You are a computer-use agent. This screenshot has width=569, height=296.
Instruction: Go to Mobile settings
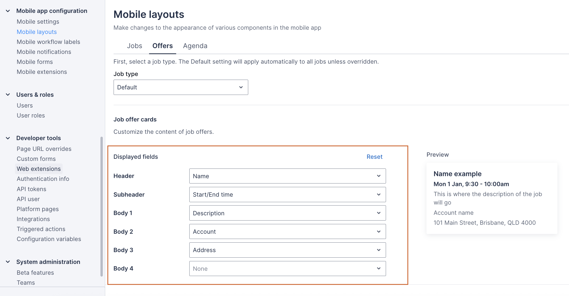[x=38, y=22]
